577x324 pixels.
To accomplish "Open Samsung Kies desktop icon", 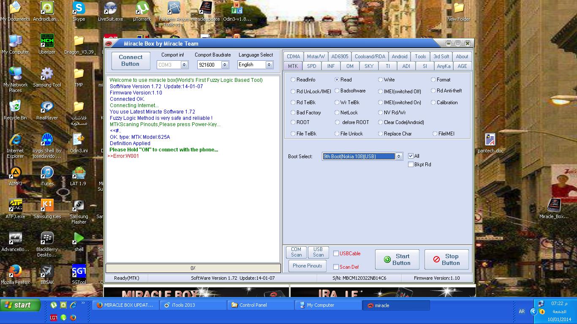I will [47, 209].
